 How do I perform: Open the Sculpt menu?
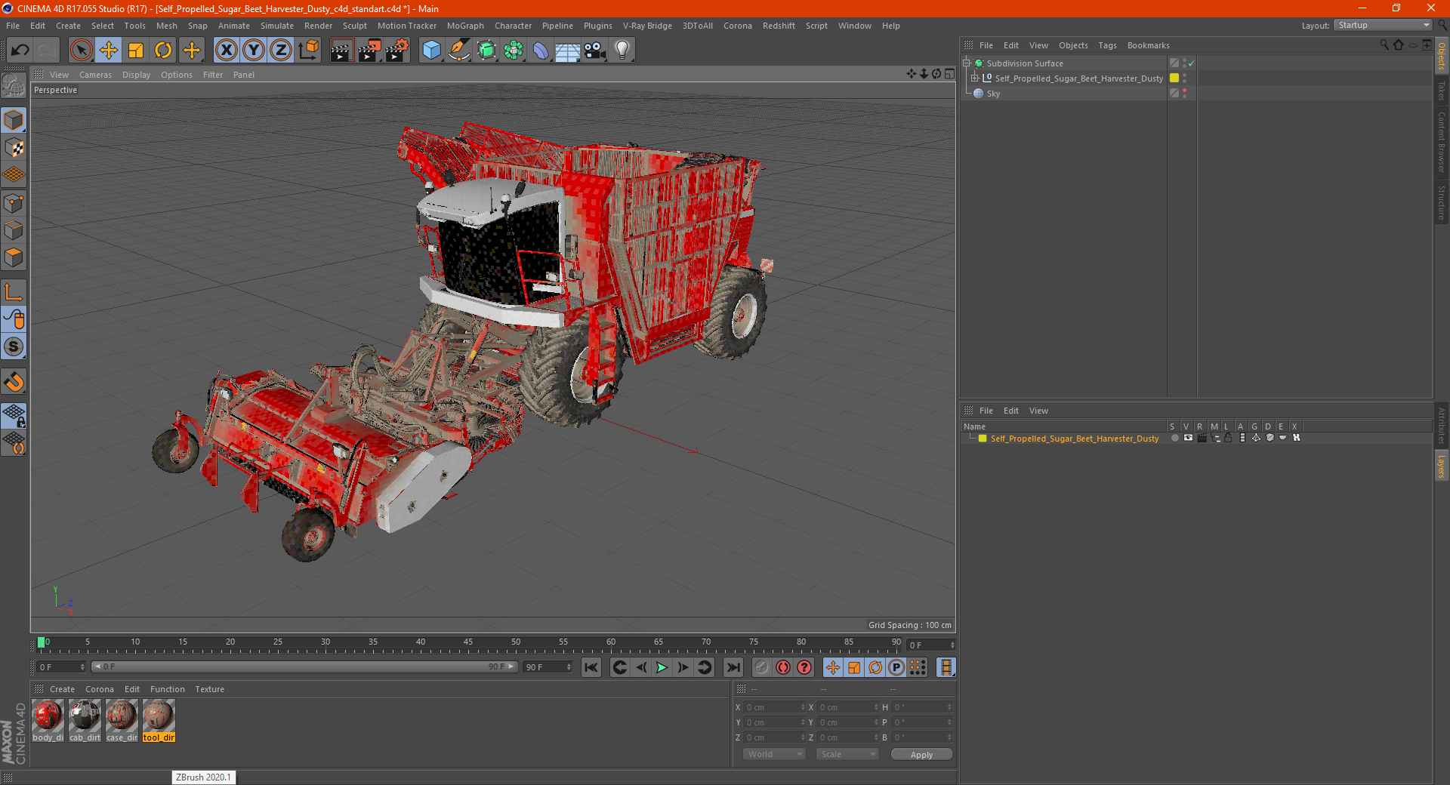355,26
